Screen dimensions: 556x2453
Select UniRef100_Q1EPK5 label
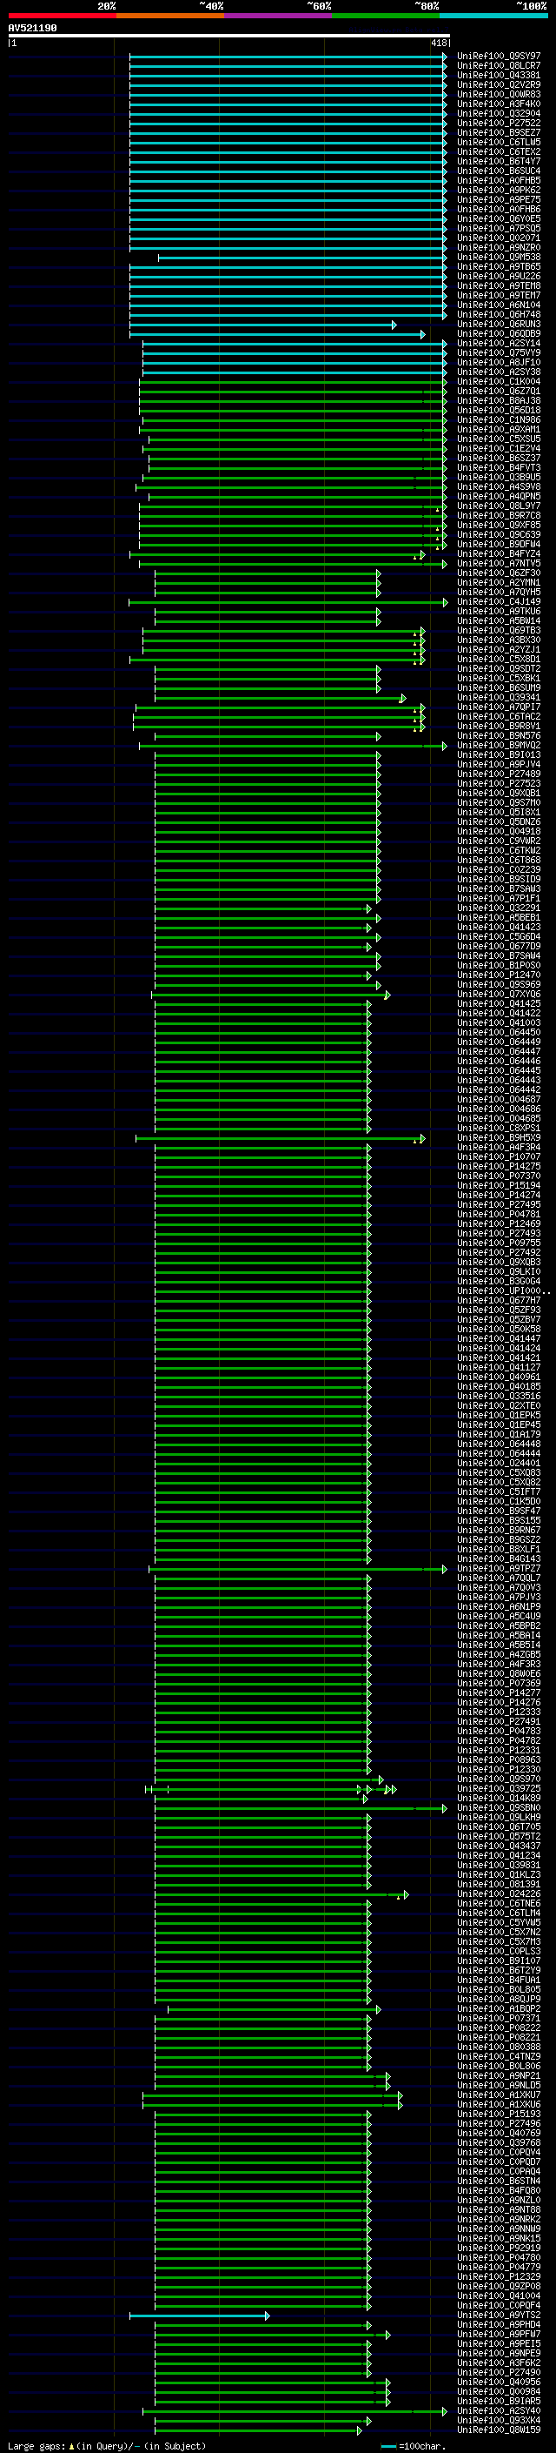click(498, 1414)
